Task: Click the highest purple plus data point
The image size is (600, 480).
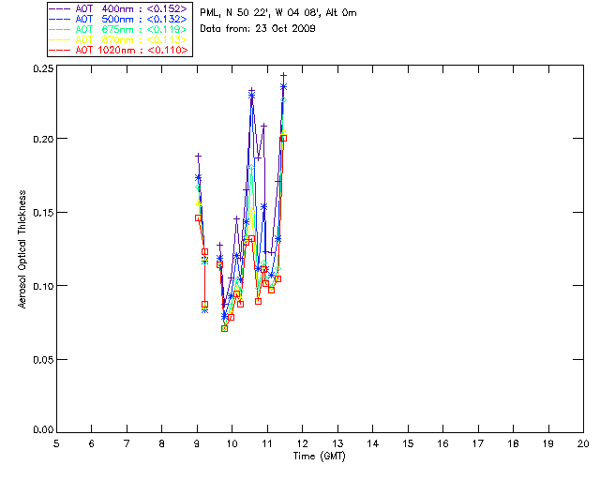Action: click(x=283, y=75)
